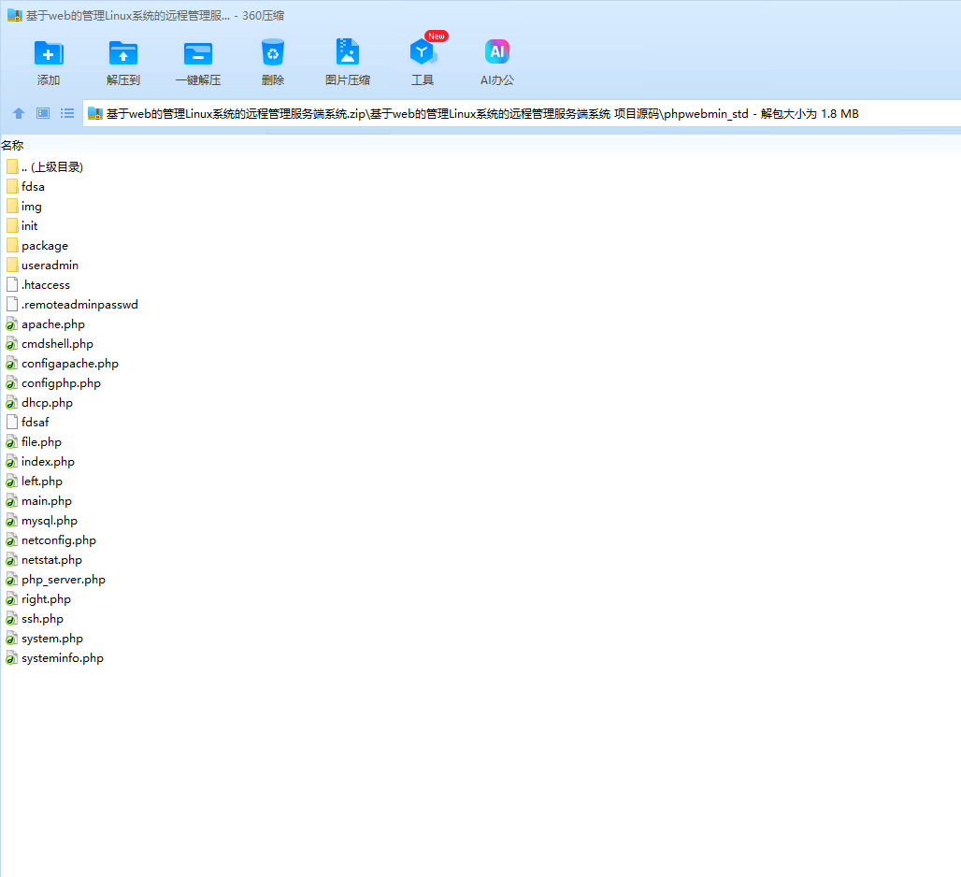Switch to the icon view mode button
The height and width of the screenshot is (877, 961).
pos(43,113)
